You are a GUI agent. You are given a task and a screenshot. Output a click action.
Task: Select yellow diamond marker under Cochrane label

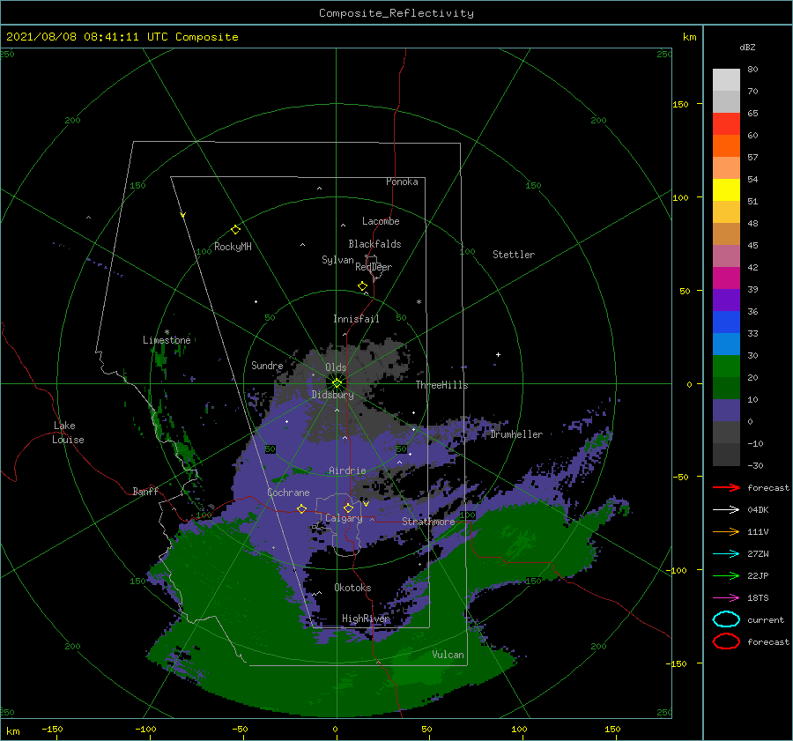point(301,509)
